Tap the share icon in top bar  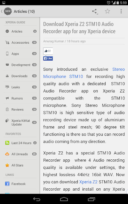click(94, 11)
